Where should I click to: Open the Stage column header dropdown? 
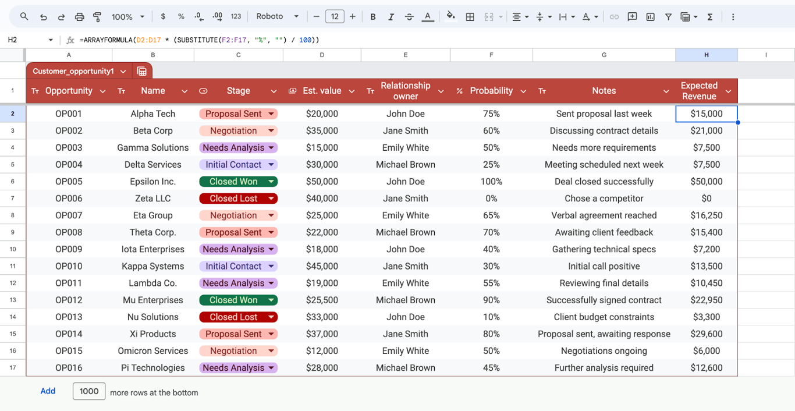point(274,91)
